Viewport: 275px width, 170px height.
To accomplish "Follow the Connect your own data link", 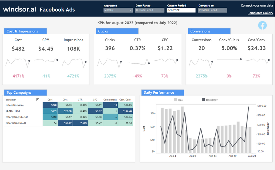I will click(x=257, y=5).
